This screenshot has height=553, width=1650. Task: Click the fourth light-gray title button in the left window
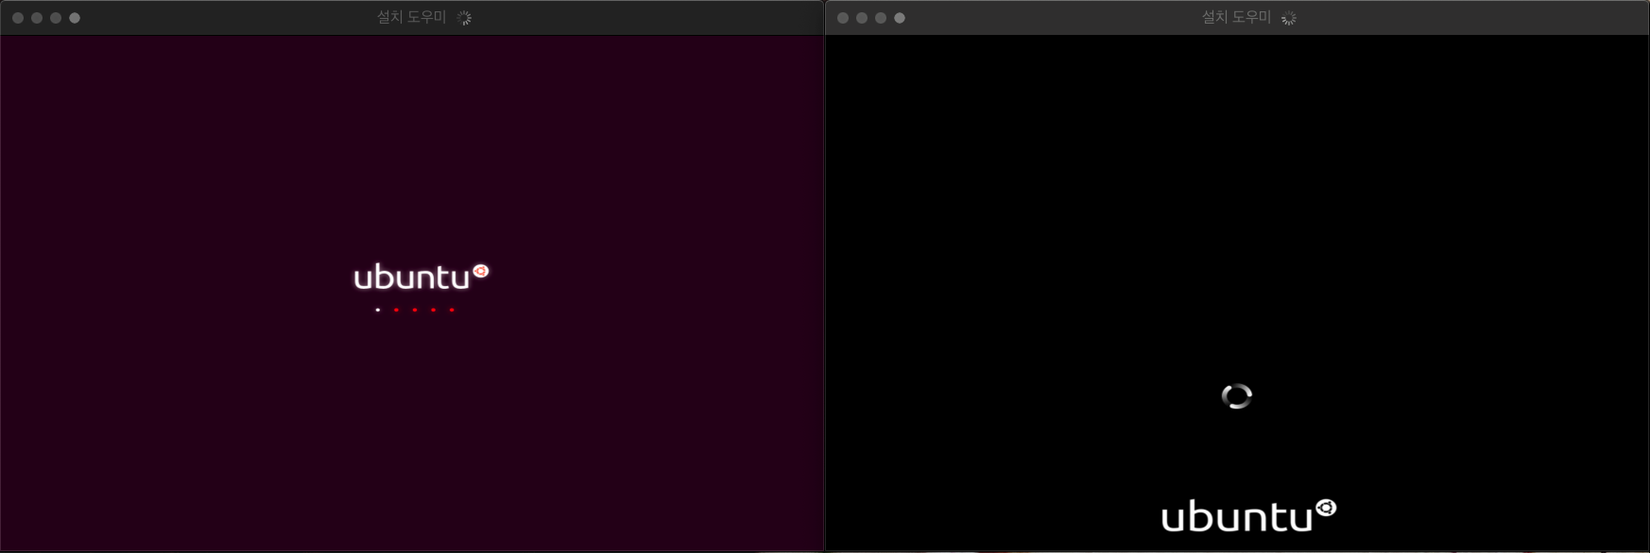pos(75,18)
